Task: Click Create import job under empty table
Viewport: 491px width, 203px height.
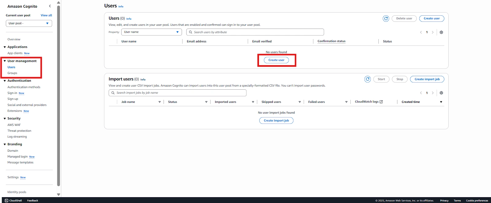Action: pos(276,121)
